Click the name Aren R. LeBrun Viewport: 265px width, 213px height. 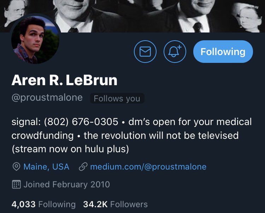point(64,80)
